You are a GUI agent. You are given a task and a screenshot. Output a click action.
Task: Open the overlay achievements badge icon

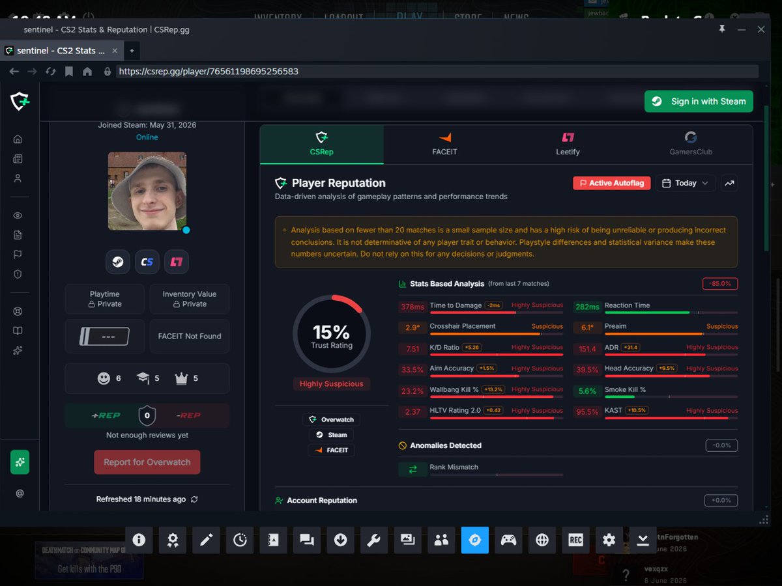pos(172,540)
